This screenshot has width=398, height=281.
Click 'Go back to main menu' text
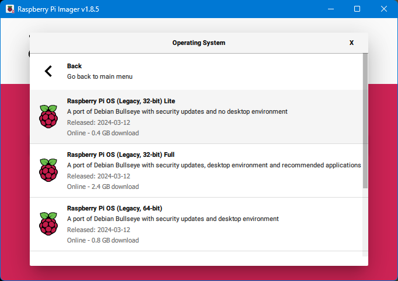pyautogui.click(x=100, y=76)
